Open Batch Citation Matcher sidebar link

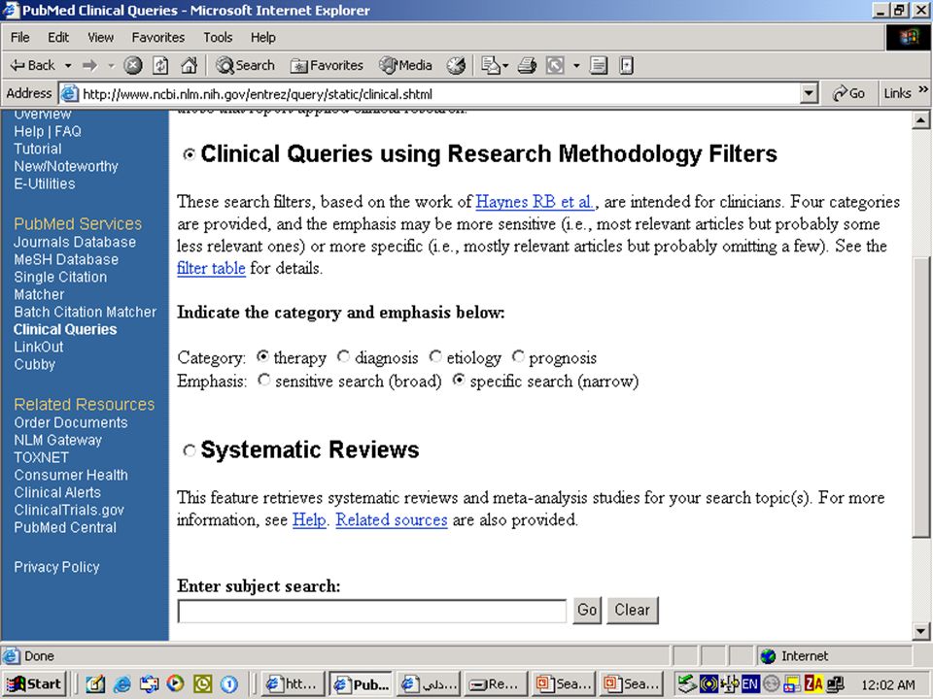(86, 312)
